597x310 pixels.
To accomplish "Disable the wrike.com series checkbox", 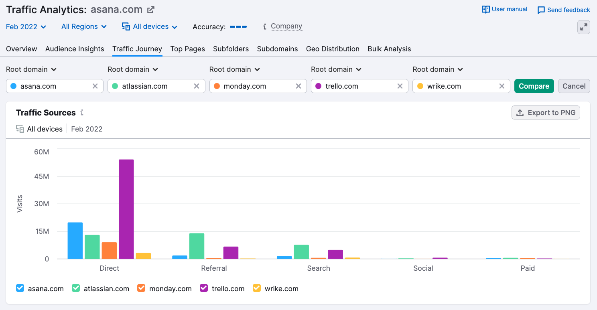I will (257, 288).
